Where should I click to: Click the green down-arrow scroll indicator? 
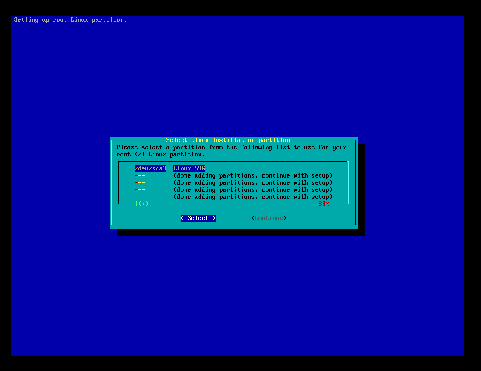point(137,204)
